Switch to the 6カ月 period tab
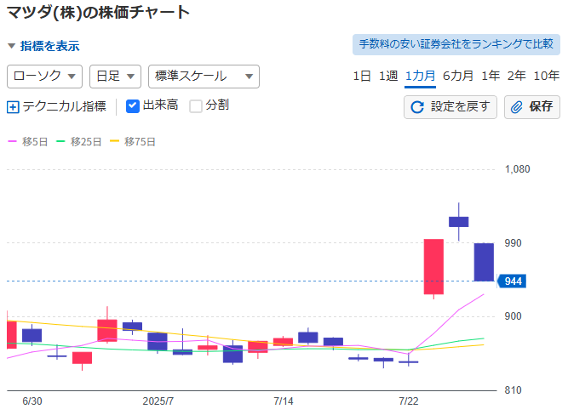Viewport: 568px width, 415px height. coord(458,76)
